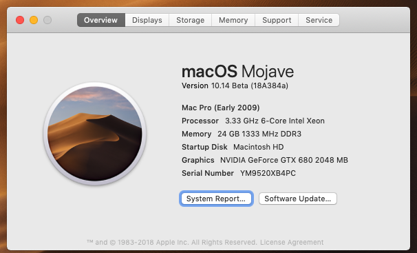Click the disabled gray zoom button
417x253 pixels.
(x=47, y=20)
